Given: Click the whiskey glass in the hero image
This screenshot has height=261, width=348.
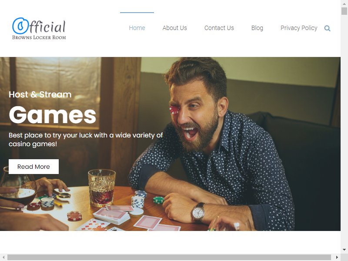Looking at the screenshot, I should 102,188.
